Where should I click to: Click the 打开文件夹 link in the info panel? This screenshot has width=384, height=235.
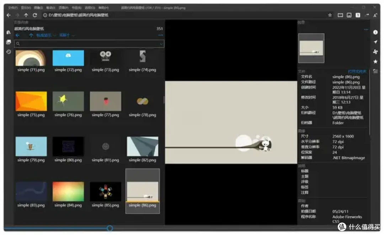pyautogui.click(x=357, y=71)
